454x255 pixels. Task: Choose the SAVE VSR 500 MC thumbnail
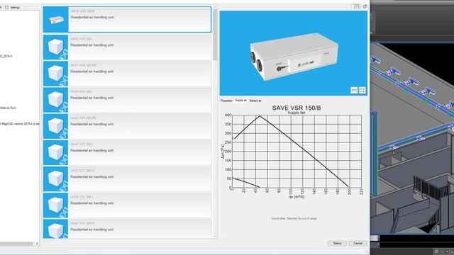55,126
